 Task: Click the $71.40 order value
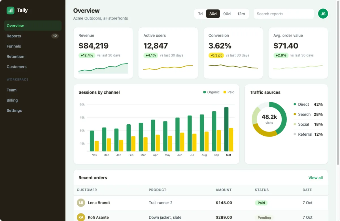(x=286, y=45)
